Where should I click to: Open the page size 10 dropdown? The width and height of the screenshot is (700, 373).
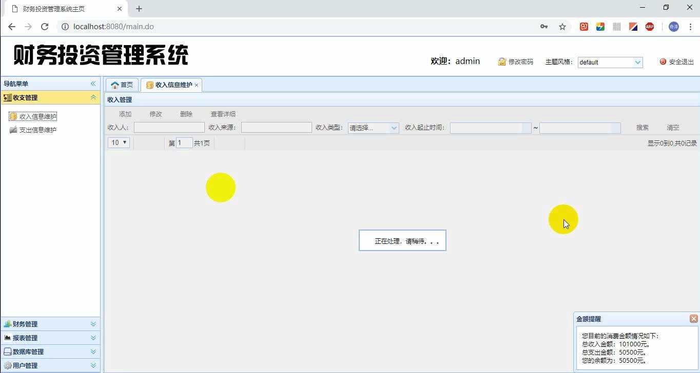coord(118,142)
